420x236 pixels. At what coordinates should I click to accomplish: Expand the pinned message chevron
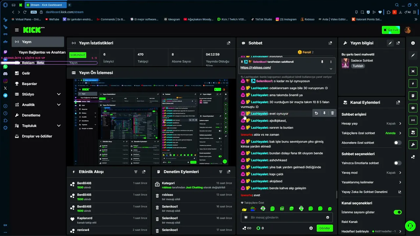coord(331,69)
